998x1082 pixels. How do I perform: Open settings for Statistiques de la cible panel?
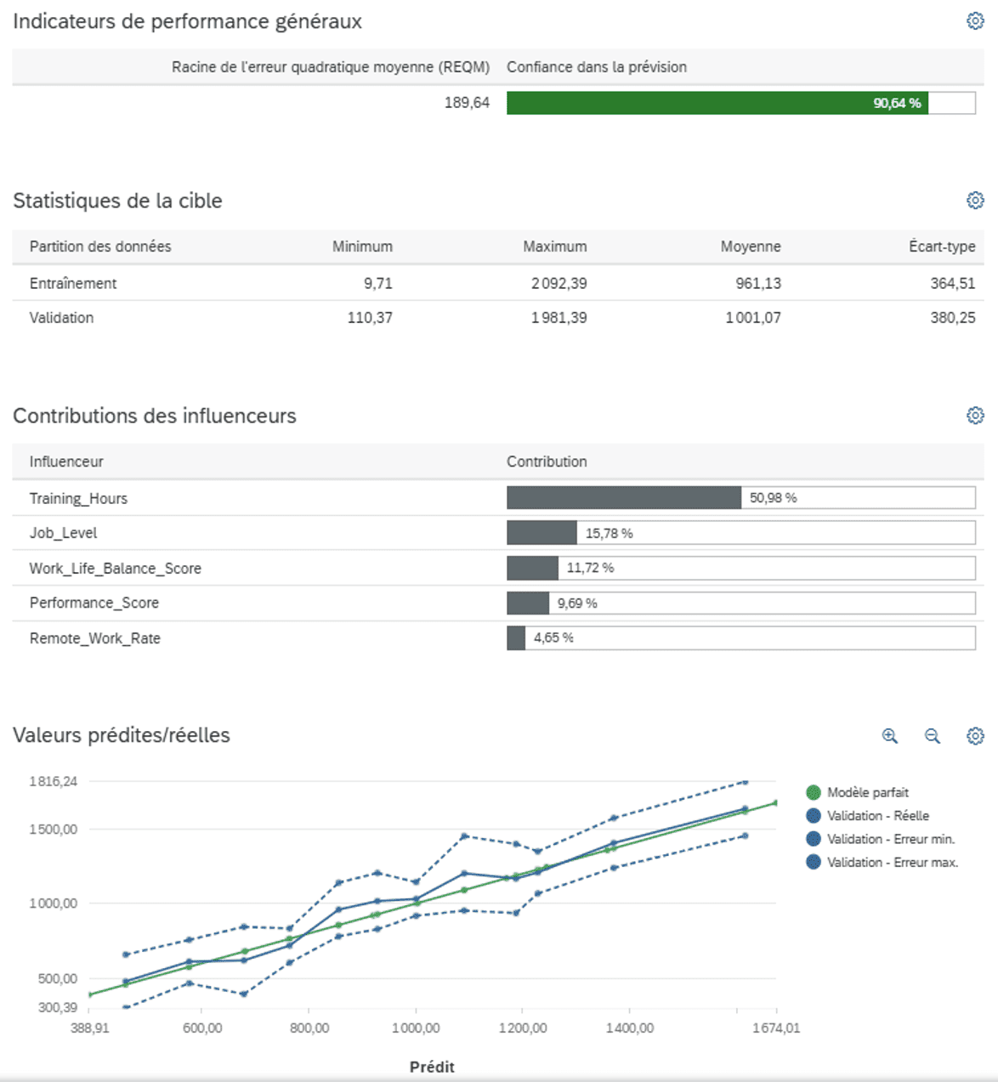[976, 201]
